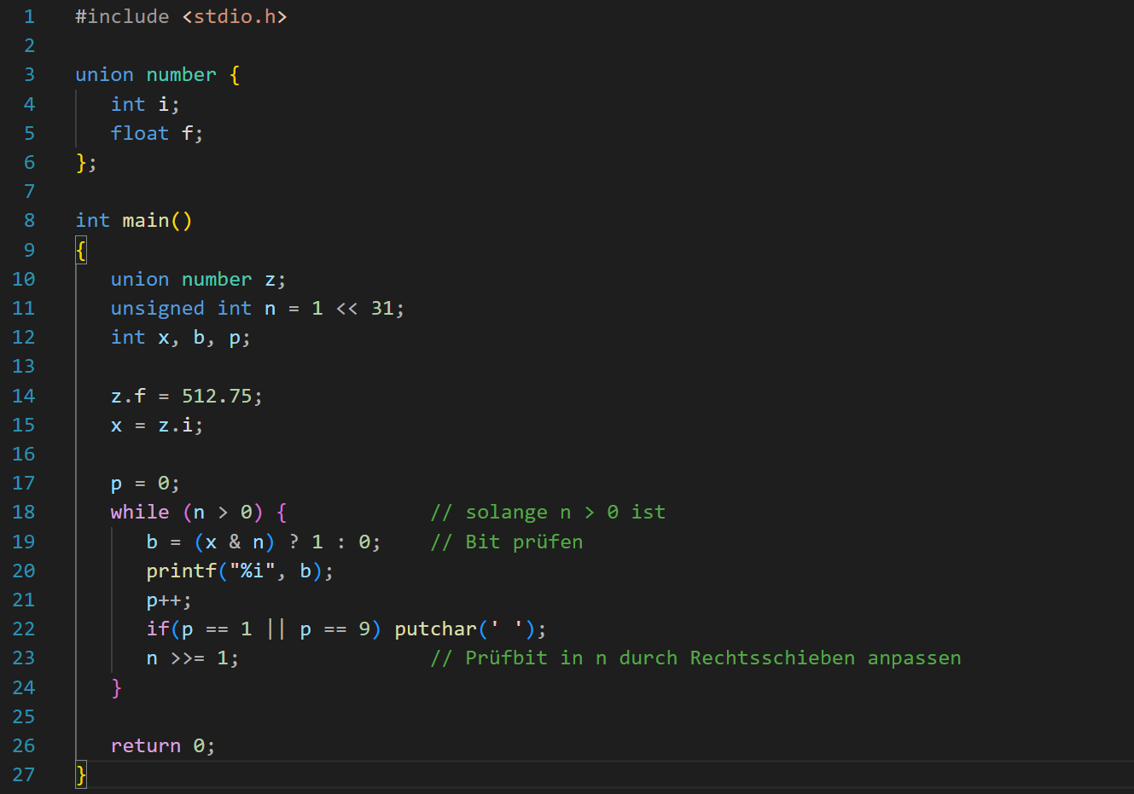Click the main function name
1134x794 pixels.
pos(146,221)
